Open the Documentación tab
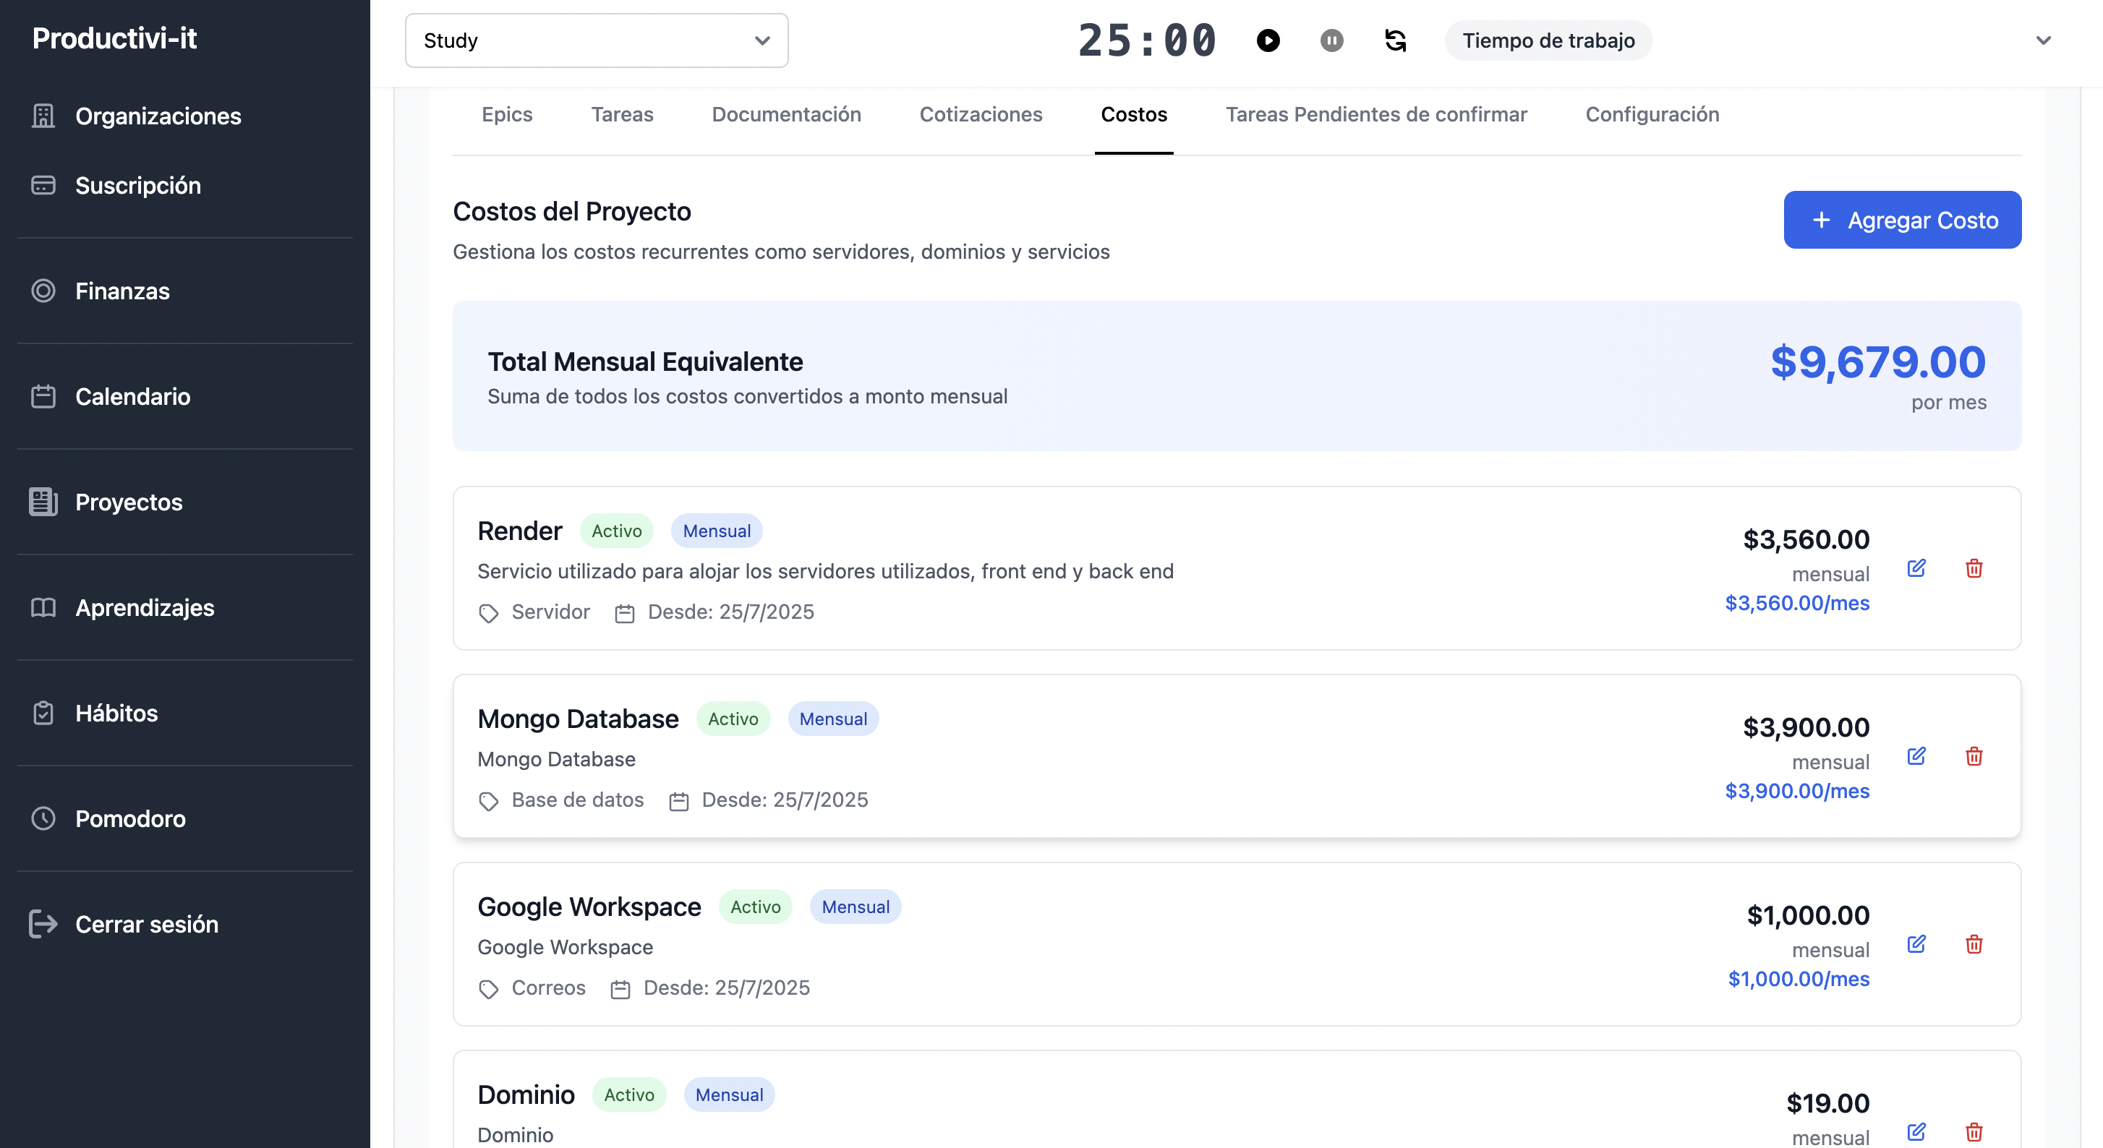 click(786, 114)
